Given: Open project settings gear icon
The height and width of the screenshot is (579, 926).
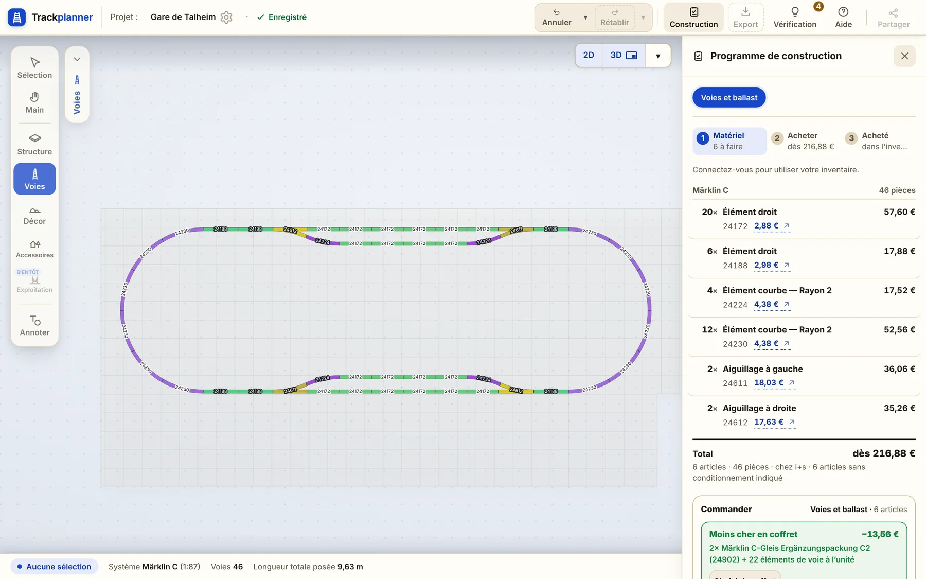Looking at the screenshot, I should (x=226, y=17).
